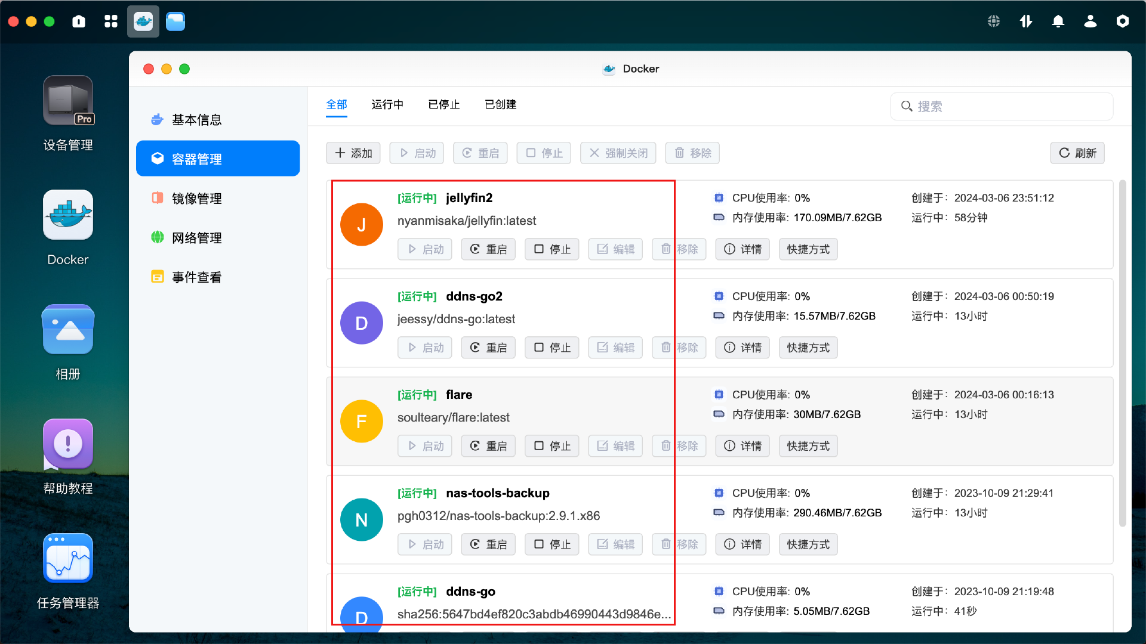1146x644 pixels.
Task: Open system settings gear in menu bar
Action: tap(1123, 21)
